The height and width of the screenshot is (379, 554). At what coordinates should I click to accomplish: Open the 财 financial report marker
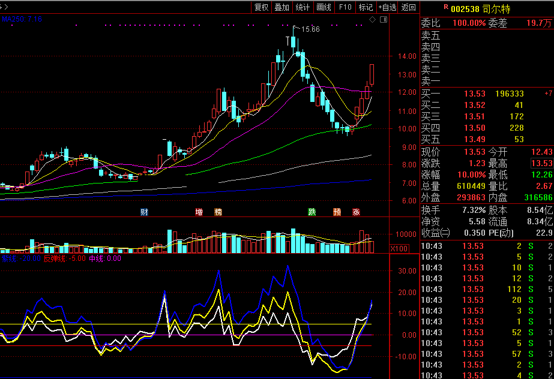144,212
